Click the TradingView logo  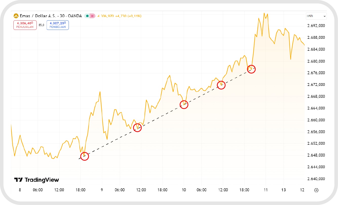coord(36,180)
